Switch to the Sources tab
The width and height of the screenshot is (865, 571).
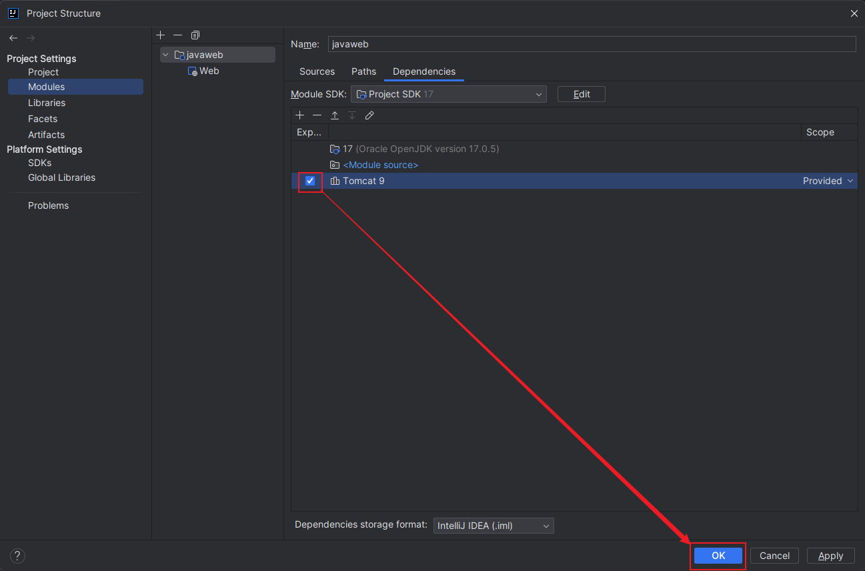(x=317, y=71)
